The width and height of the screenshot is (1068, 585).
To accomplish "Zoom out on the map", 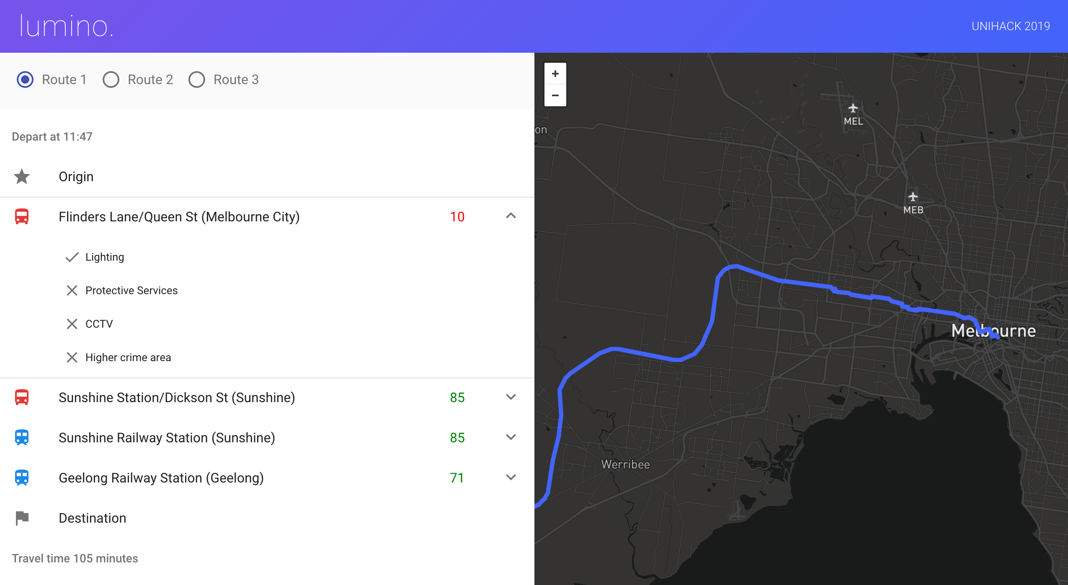I will [x=555, y=95].
